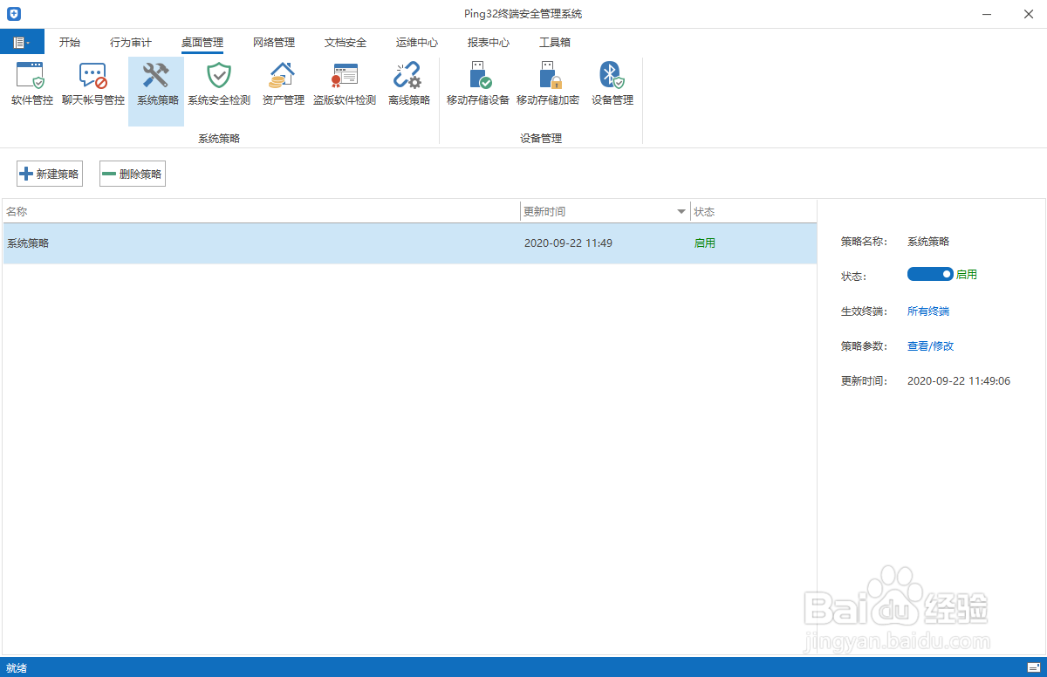The image size is (1047, 677).
Task: Switch to the 报表中心 tab
Action: tap(489, 42)
